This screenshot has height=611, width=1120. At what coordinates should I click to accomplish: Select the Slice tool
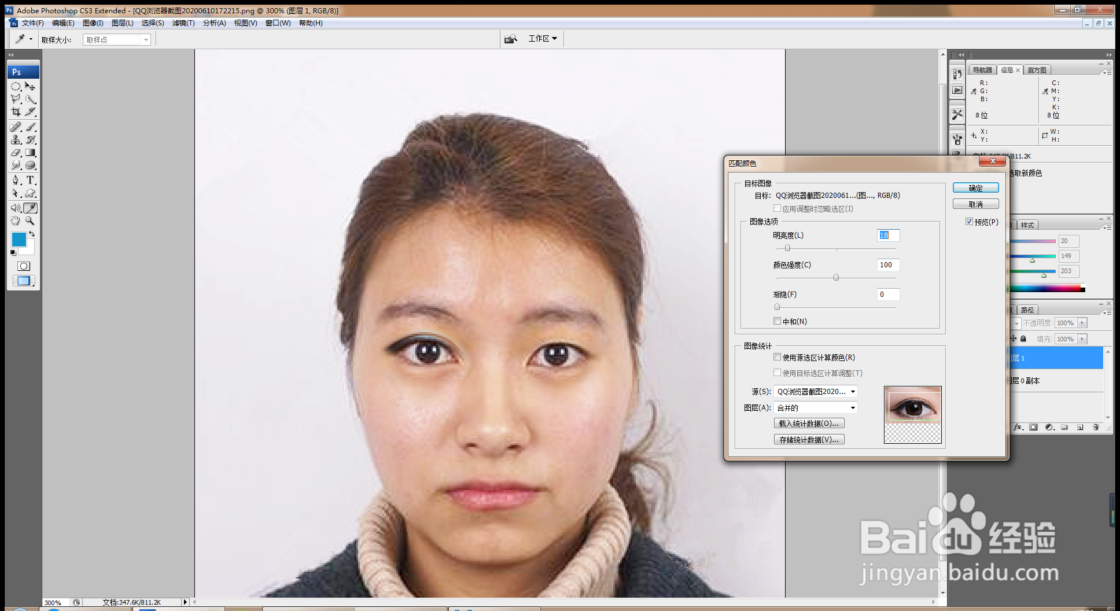coord(31,112)
